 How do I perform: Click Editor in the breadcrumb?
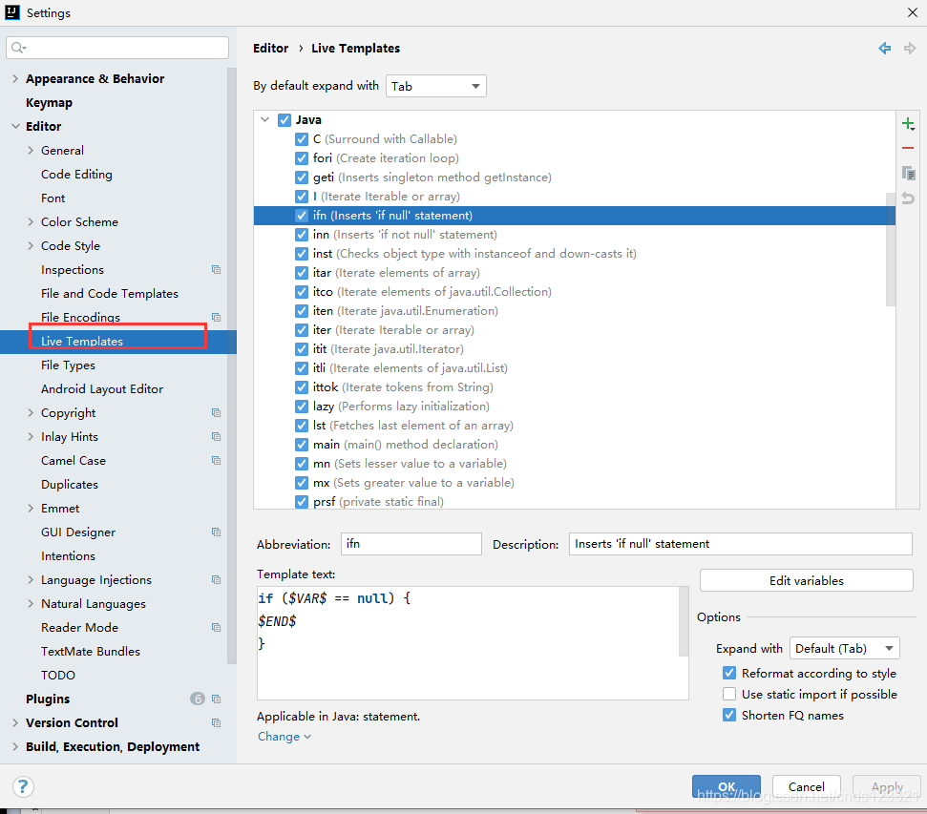coord(271,49)
